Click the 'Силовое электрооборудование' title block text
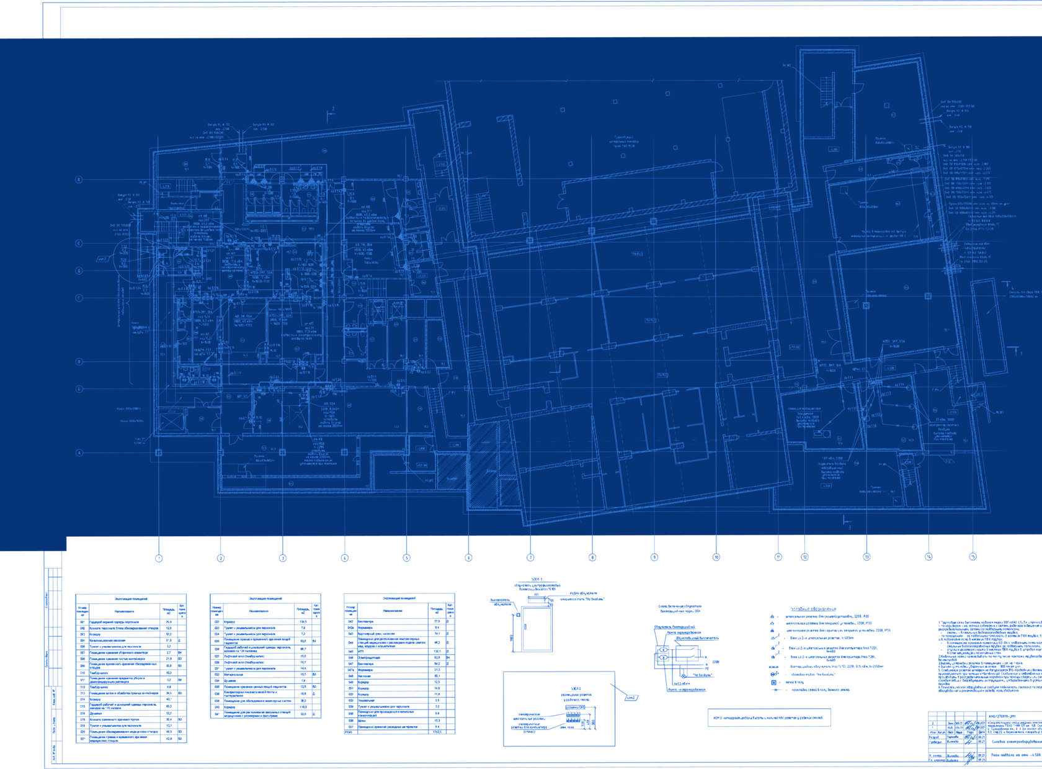The height and width of the screenshot is (769, 1042). (x=1017, y=742)
